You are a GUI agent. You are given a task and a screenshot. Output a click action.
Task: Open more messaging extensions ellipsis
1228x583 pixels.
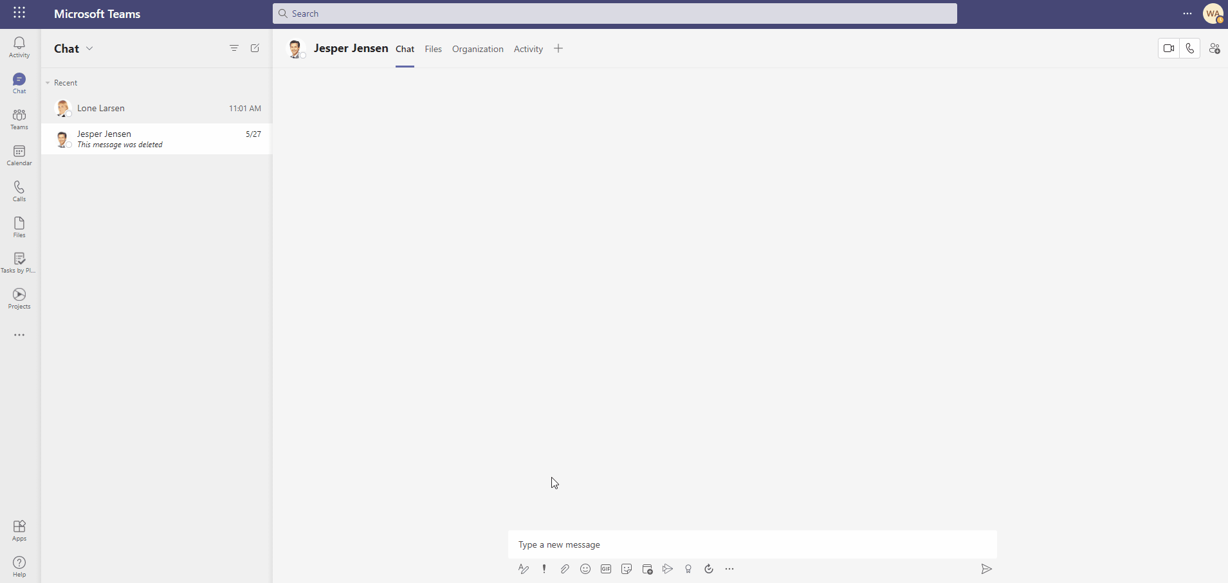point(729,569)
